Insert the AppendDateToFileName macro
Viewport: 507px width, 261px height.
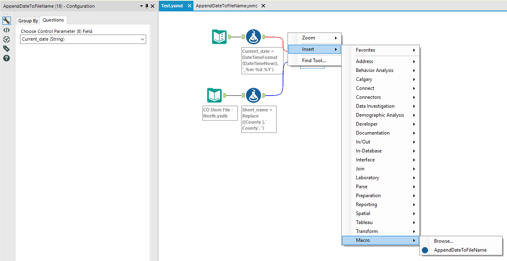tap(461, 250)
